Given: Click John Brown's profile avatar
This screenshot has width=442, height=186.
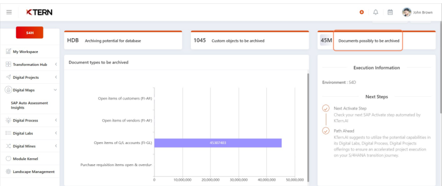Looking at the screenshot, I should pos(407,12).
